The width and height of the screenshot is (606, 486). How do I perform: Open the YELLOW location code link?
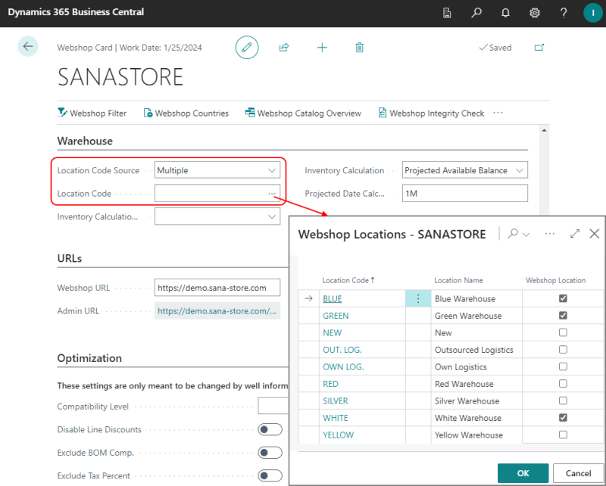pyautogui.click(x=338, y=435)
